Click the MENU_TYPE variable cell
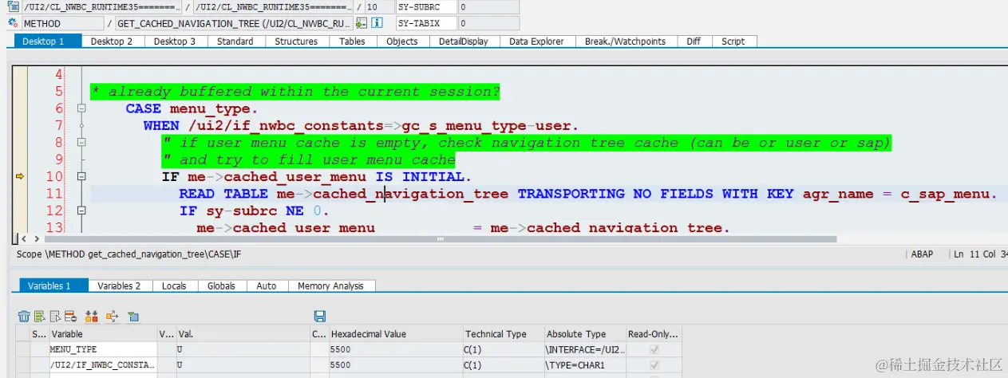The image size is (1008, 378). click(103, 349)
